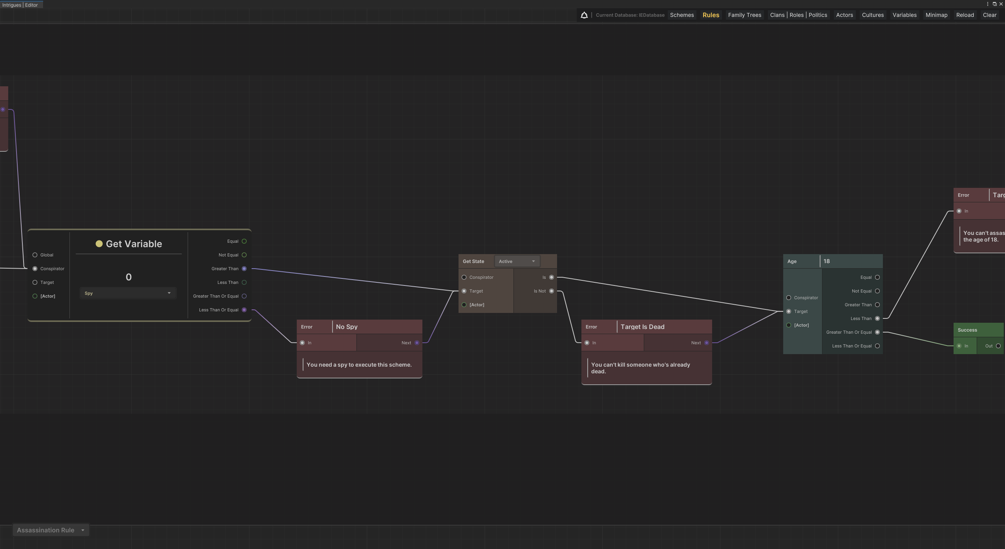
Task: Click Greater Than output port on Get Variable
Action: (244, 269)
